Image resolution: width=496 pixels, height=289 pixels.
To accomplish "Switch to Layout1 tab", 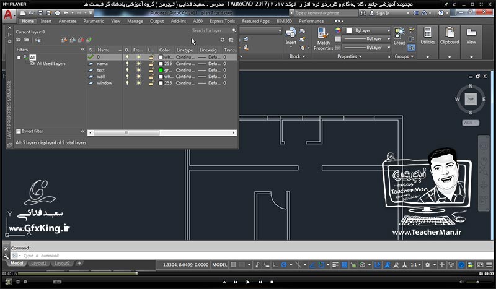I will 38,263.
